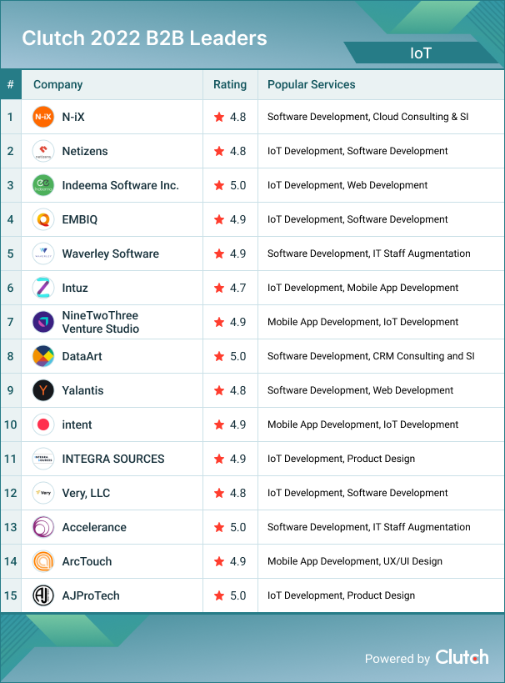Click the AJProTech circular logo
Viewport: 505px width, 683px height.
tap(43, 595)
